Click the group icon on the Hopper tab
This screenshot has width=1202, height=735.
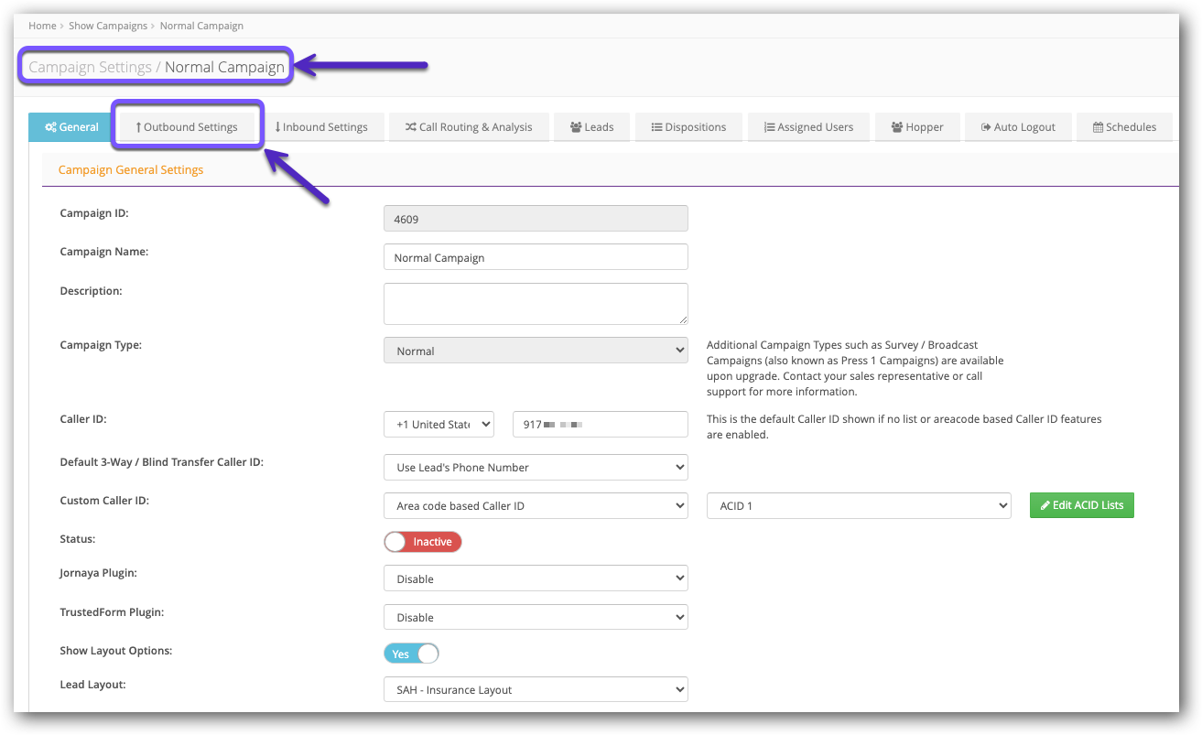coord(898,126)
